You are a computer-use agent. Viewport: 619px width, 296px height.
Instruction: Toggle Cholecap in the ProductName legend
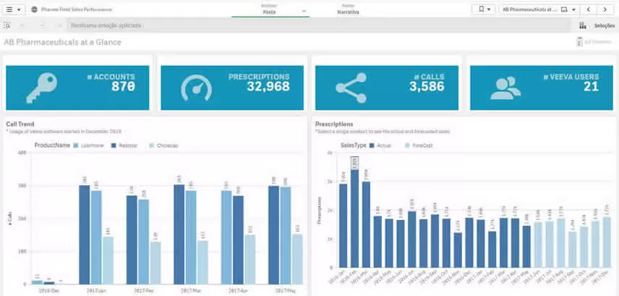[164, 145]
